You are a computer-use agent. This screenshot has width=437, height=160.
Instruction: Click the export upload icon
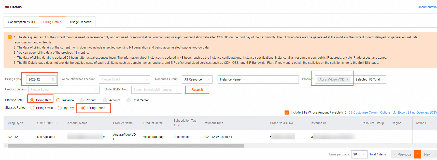pyautogui.click(x=394, y=113)
